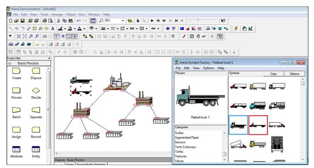Close the Project Bar panel
Image resolution: width=314 pixels, height=168 pixels.
49,58
